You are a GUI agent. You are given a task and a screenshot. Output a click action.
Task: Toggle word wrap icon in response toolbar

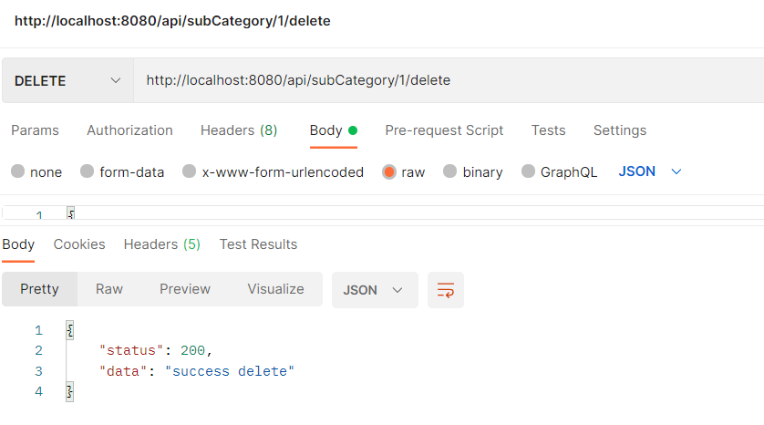point(445,290)
